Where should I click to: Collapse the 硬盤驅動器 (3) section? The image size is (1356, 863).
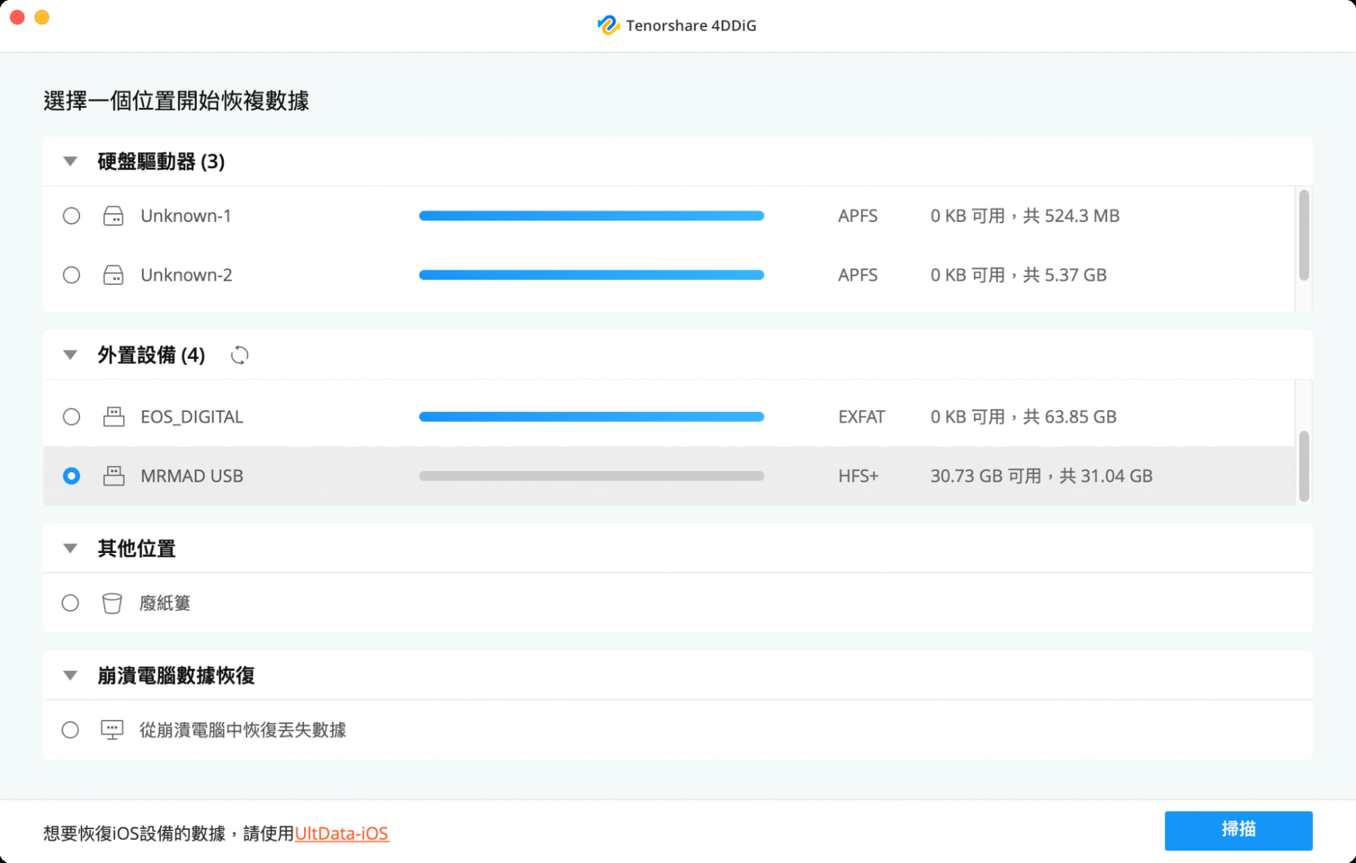tap(70, 161)
